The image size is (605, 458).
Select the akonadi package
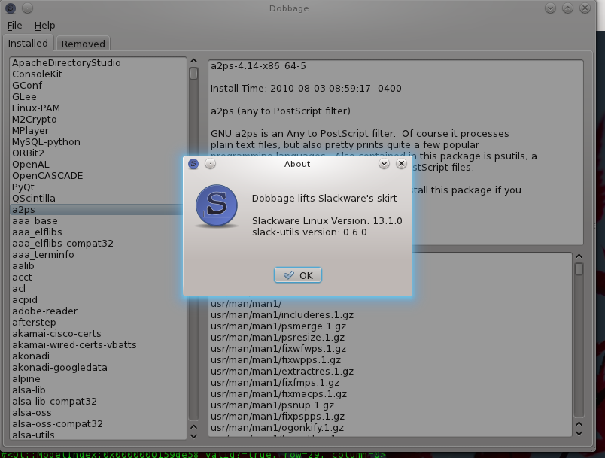coord(98,356)
